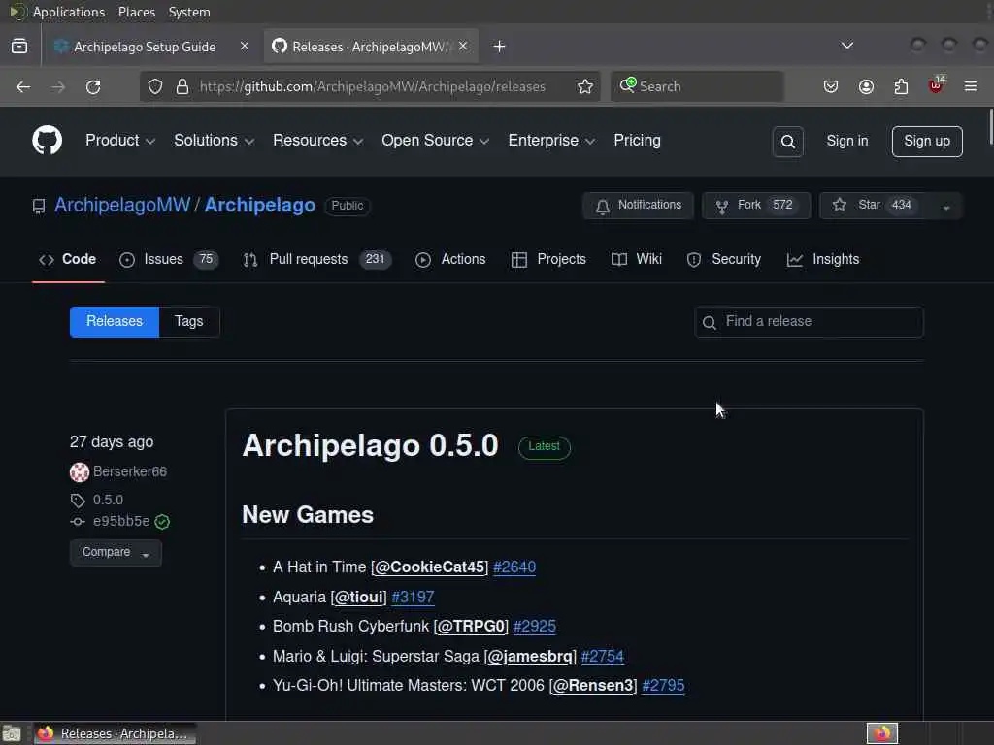Select the Releases view button
The image size is (994, 745).
pos(115,322)
